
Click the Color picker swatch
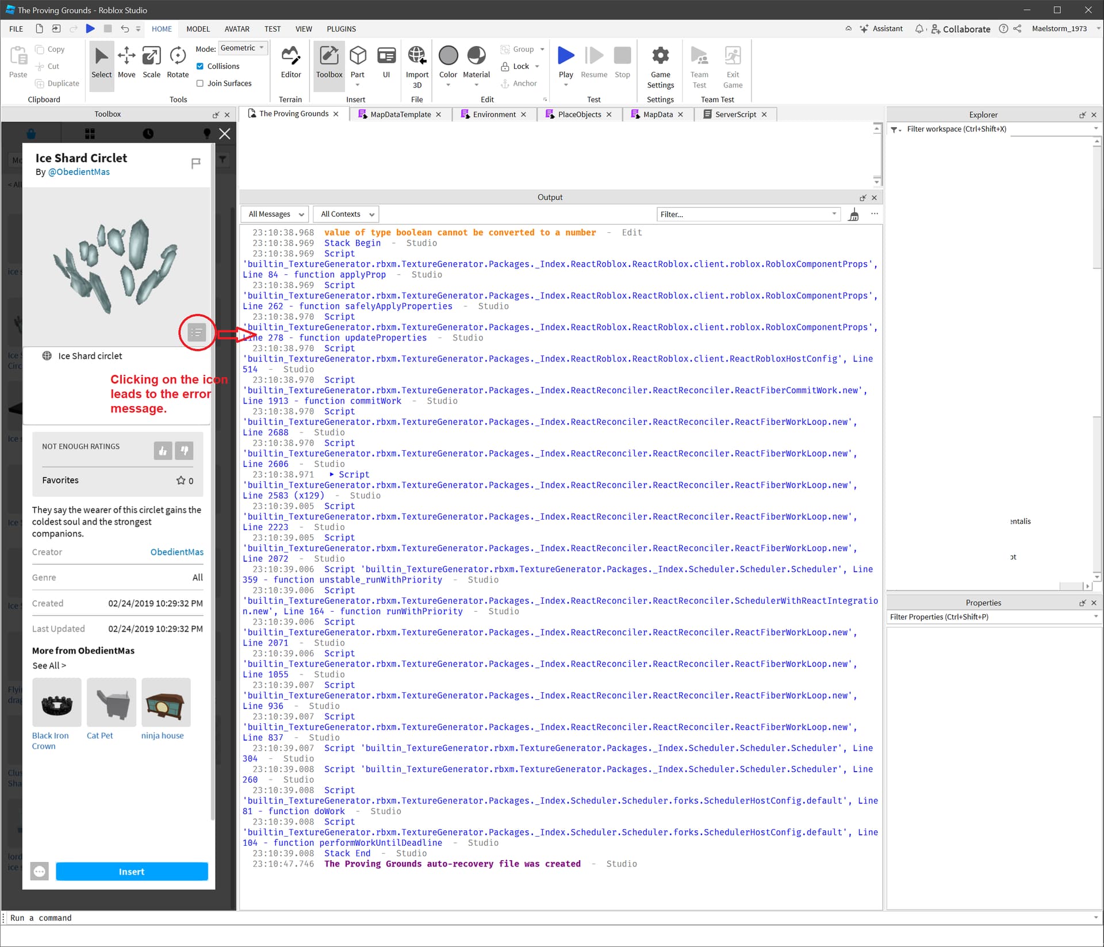click(x=448, y=56)
